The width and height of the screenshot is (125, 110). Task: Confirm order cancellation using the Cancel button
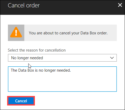(x=21, y=101)
